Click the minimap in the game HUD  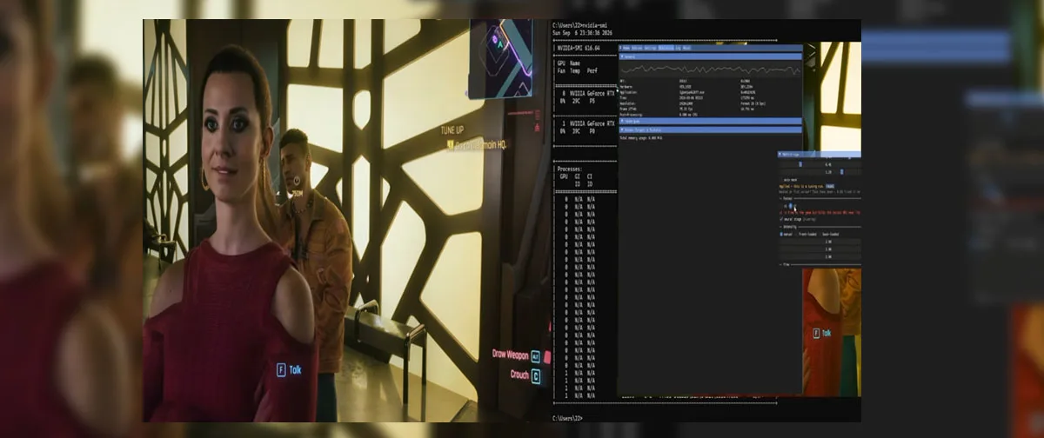click(x=502, y=57)
